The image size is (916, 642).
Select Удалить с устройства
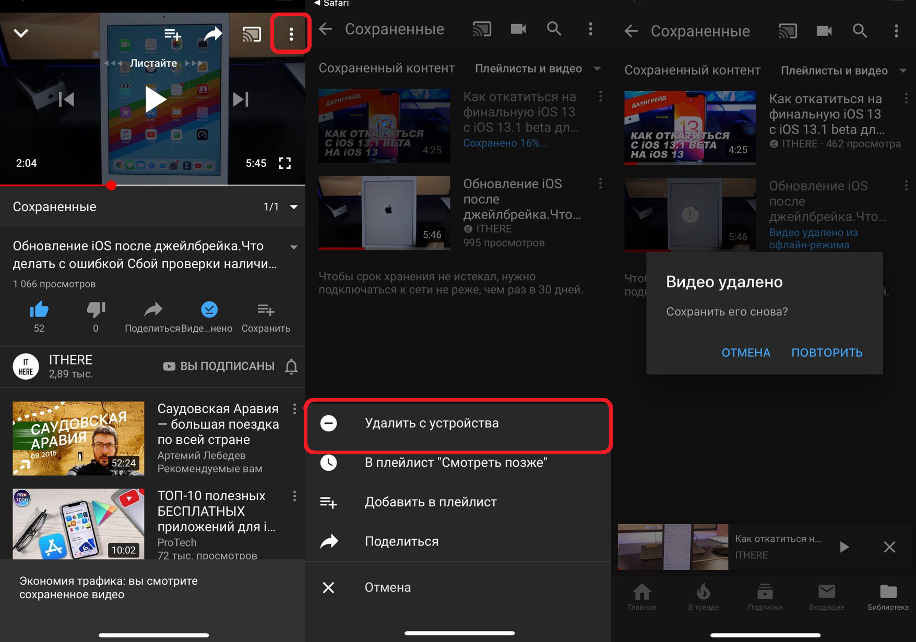pos(458,423)
